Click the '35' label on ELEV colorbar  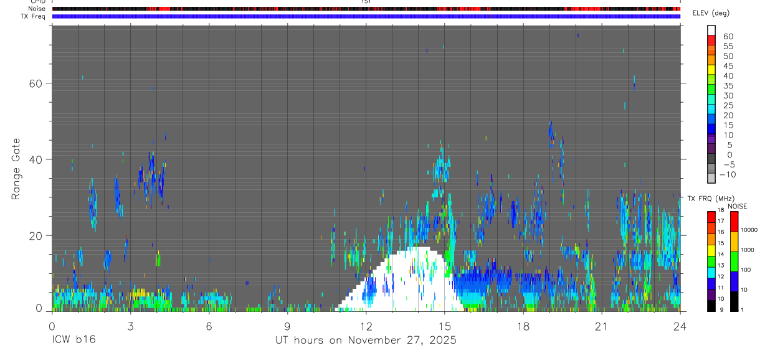[x=728, y=86]
